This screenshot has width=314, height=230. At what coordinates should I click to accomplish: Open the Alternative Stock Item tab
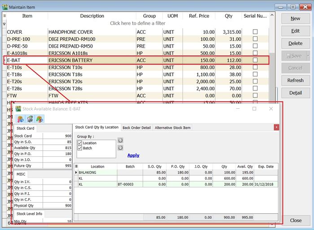[x=173, y=128]
